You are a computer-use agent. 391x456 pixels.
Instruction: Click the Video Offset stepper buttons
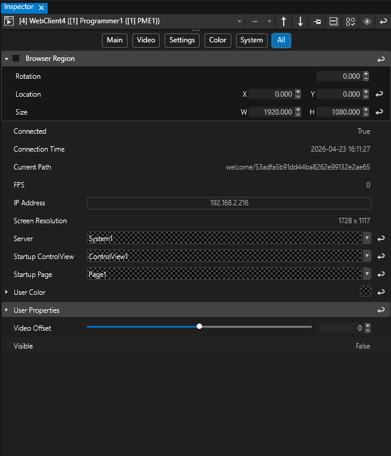point(368,328)
